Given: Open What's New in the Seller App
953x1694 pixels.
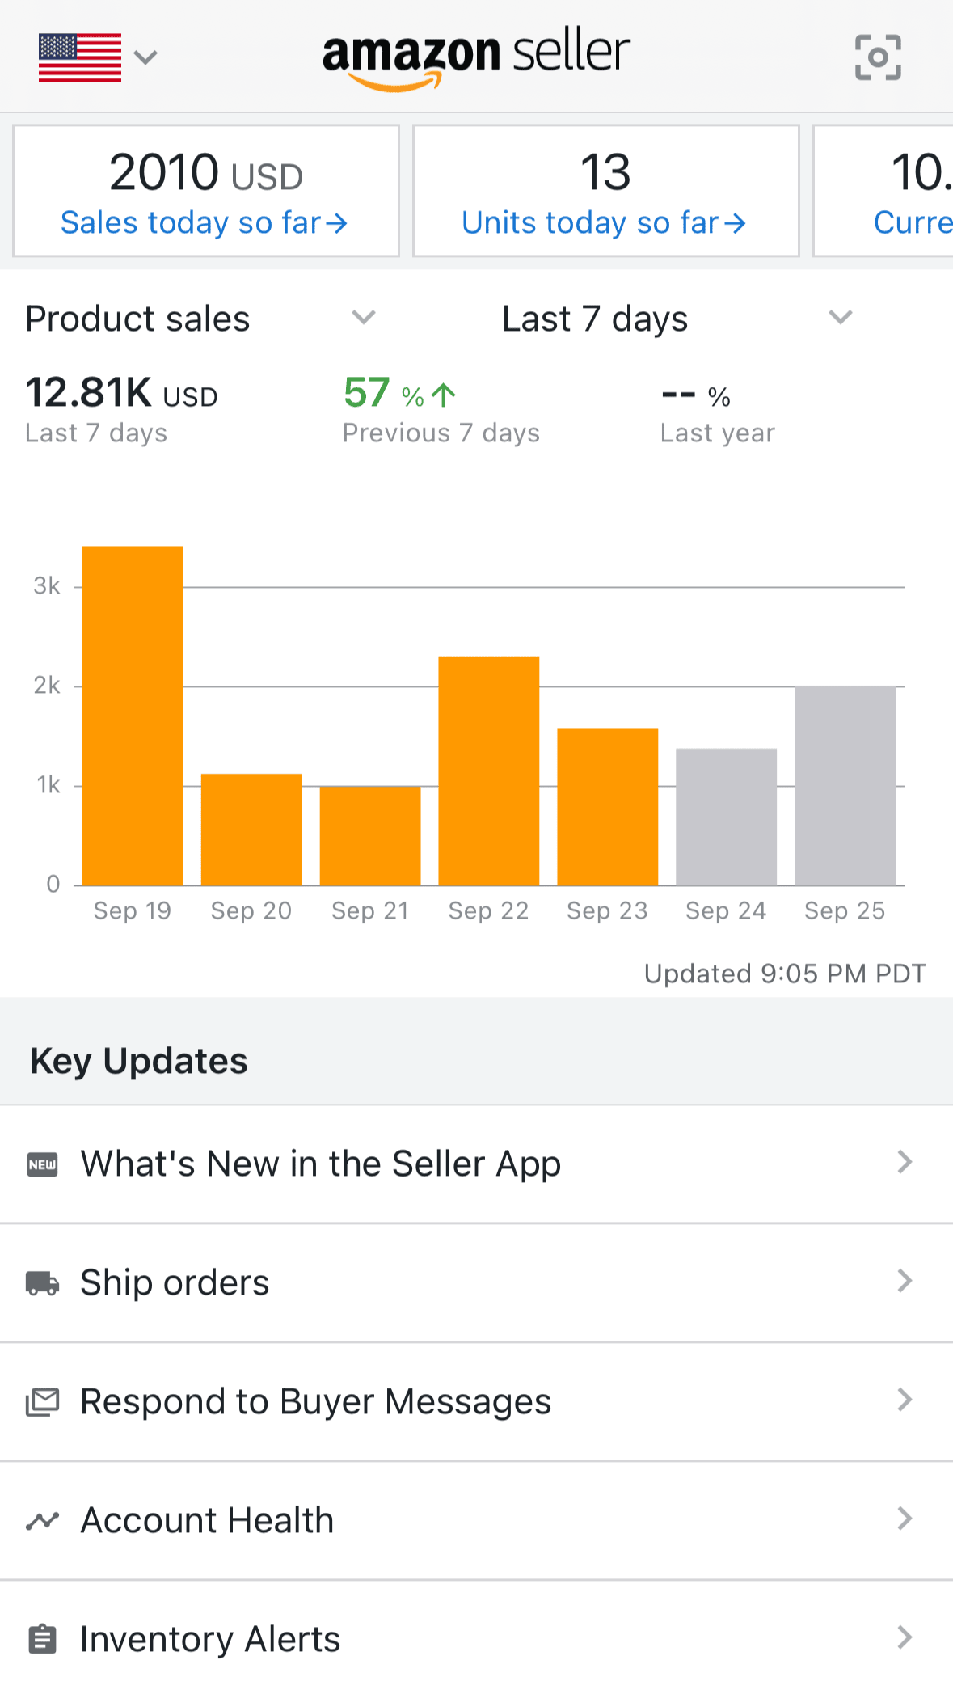Looking at the screenshot, I should [x=321, y=1164].
